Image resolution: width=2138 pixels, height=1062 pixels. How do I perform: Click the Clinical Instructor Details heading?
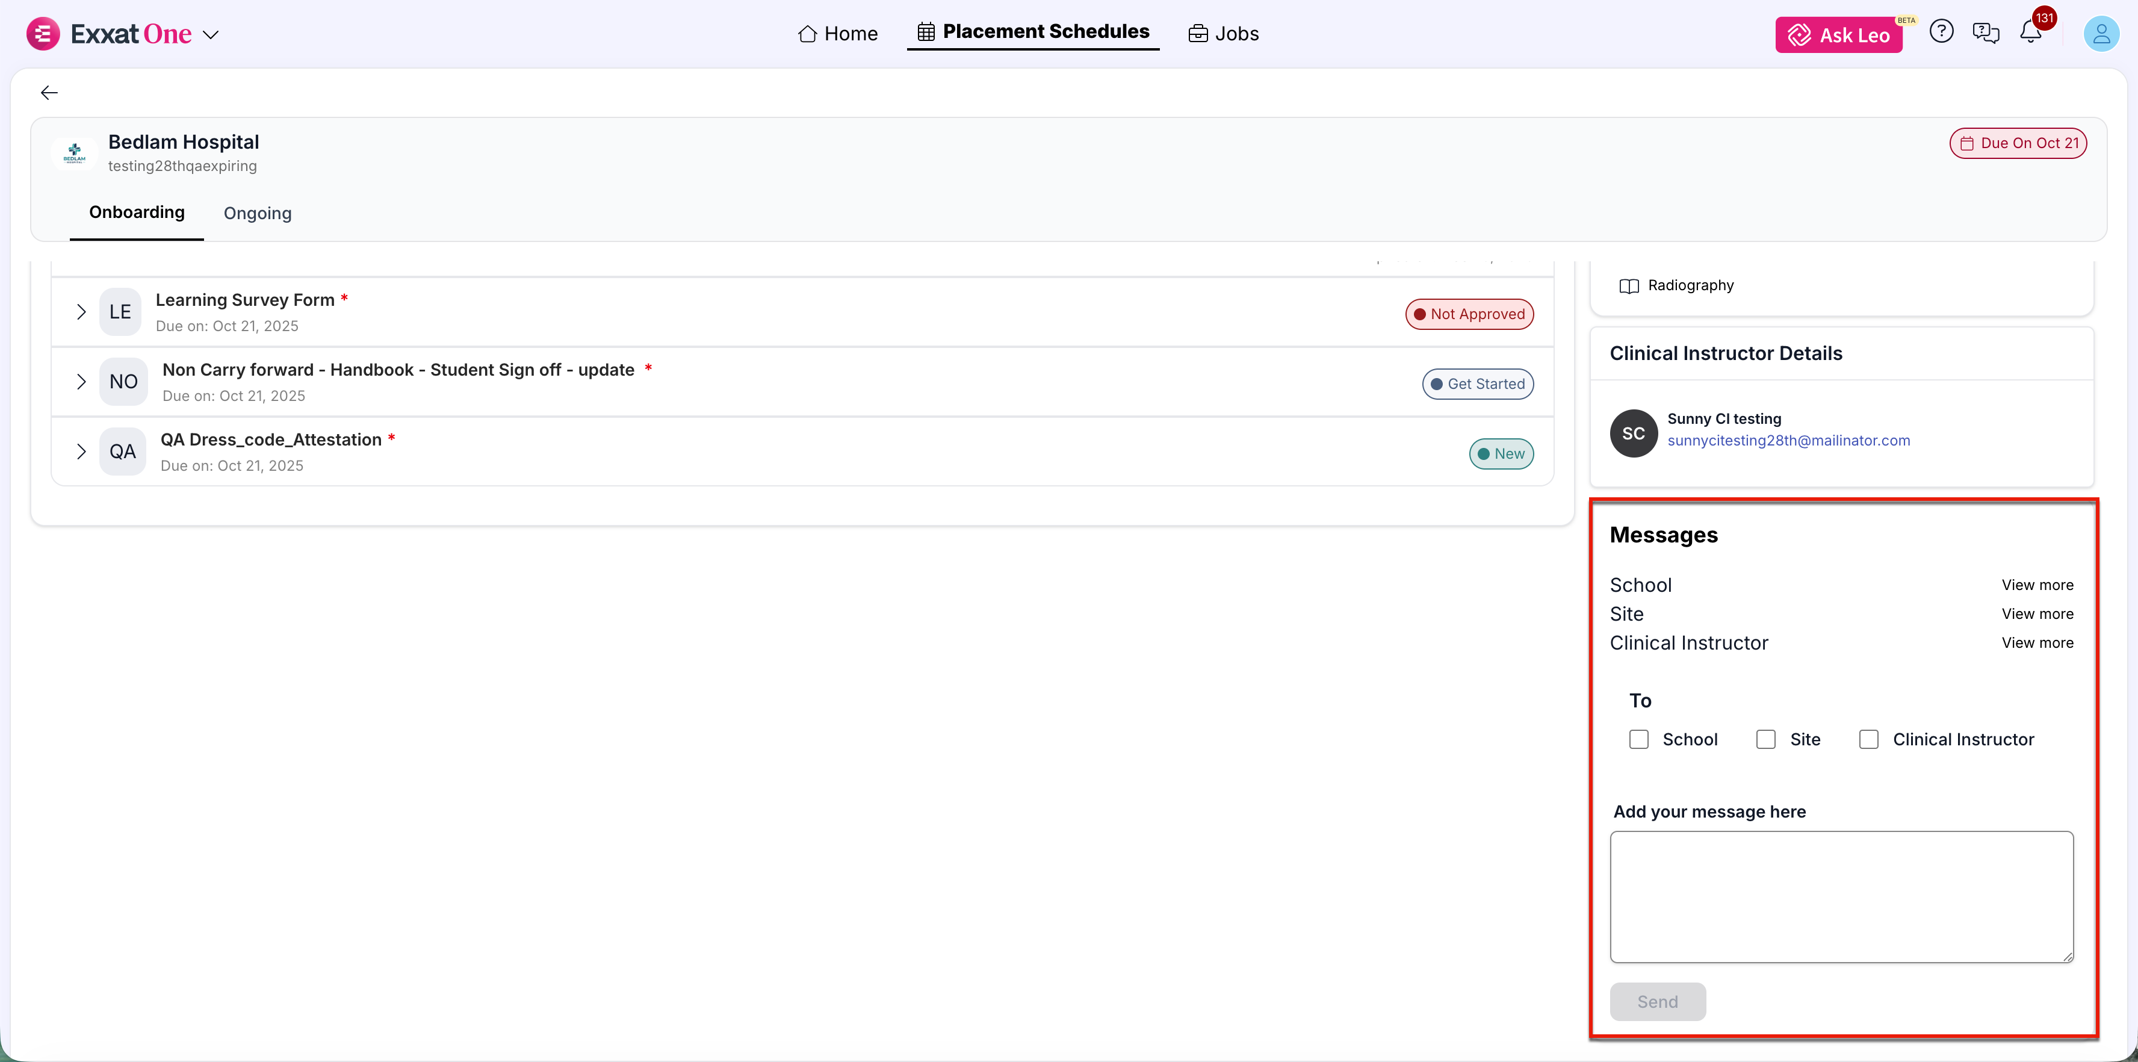[1726, 354]
